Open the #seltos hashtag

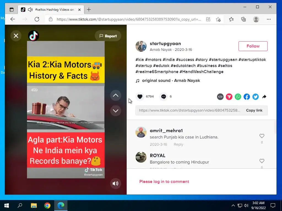[225, 66]
